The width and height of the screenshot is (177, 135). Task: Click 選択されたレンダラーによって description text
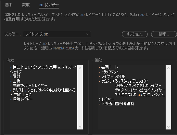click(90, 17)
